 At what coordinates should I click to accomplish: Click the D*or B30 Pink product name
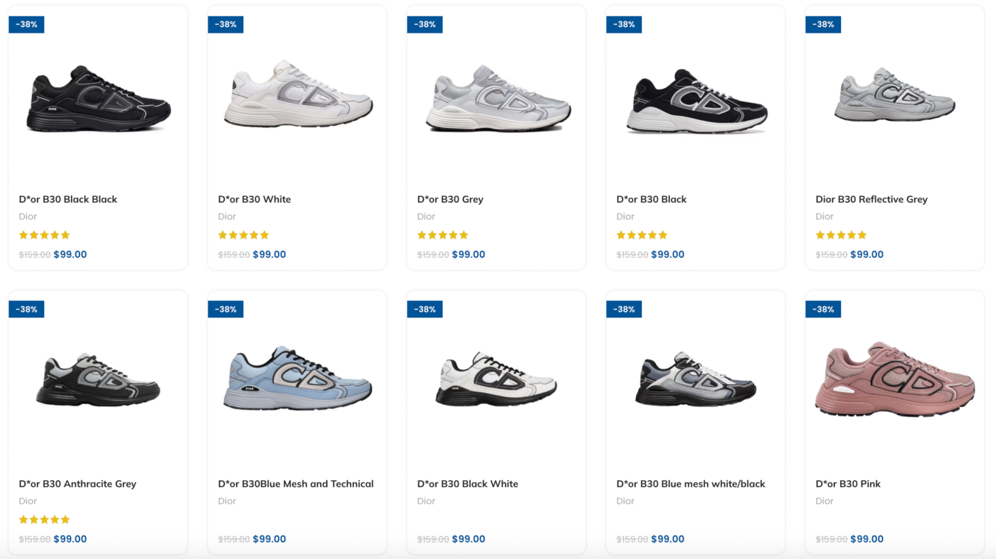(x=848, y=484)
